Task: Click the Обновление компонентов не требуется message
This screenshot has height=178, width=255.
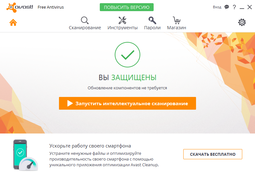Action: (x=127, y=88)
